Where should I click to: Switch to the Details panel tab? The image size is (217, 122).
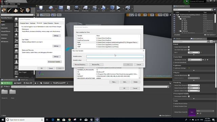(x=178, y=39)
